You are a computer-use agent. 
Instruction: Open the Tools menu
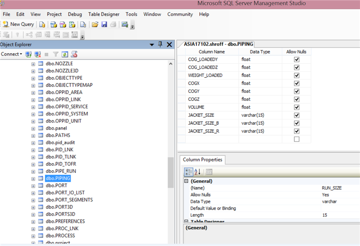tap(131, 14)
